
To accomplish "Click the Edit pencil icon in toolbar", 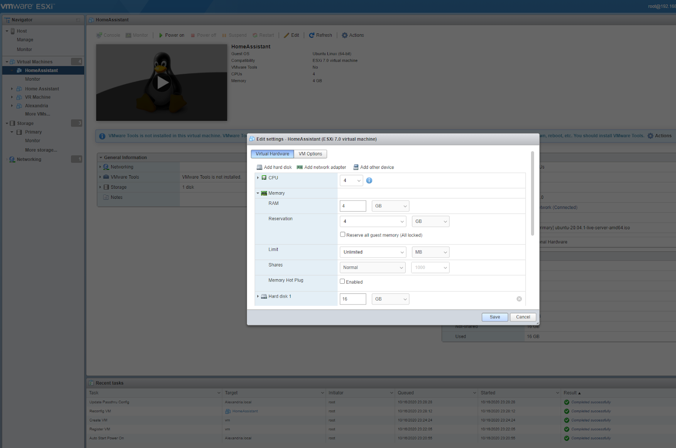I will point(286,35).
